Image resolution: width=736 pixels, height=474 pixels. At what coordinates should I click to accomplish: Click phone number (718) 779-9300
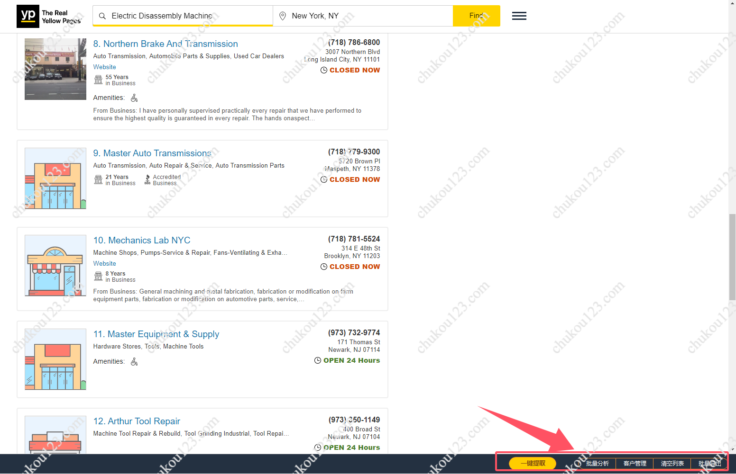[354, 152]
